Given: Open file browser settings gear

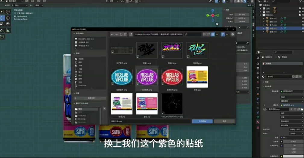Looking at the screenshot, I should pyautogui.click(x=233, y=35).
